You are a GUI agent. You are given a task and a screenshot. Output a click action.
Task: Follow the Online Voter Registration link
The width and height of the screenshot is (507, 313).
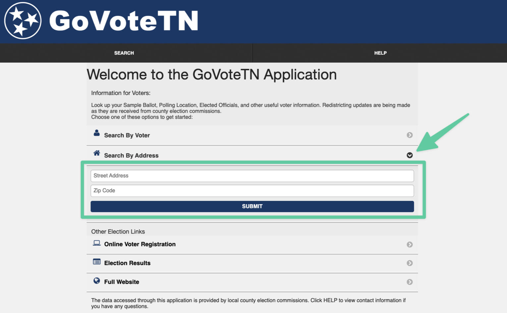(140, 244)
